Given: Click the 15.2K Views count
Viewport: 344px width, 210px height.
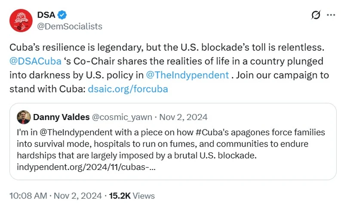Looking at the screenshot, I should [132, 196].
